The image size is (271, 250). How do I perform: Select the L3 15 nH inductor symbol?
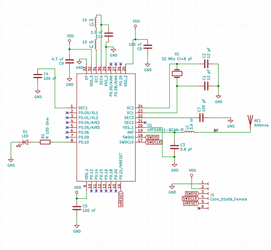click(x=96, y=22)
